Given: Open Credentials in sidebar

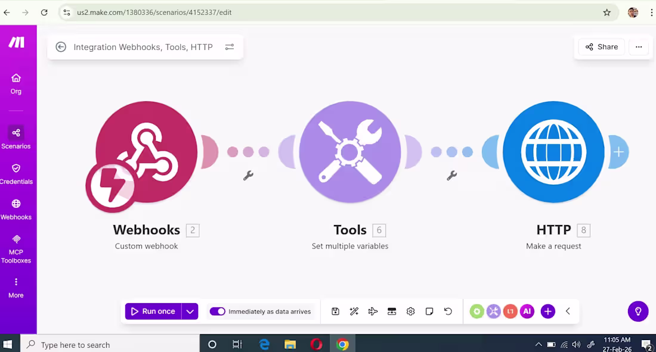Looking at the screenshot, I should coord(16,173).
